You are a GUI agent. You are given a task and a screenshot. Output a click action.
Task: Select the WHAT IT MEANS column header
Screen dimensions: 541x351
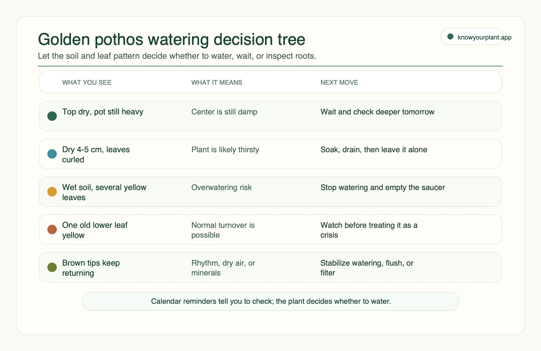(x=217, y=82)
